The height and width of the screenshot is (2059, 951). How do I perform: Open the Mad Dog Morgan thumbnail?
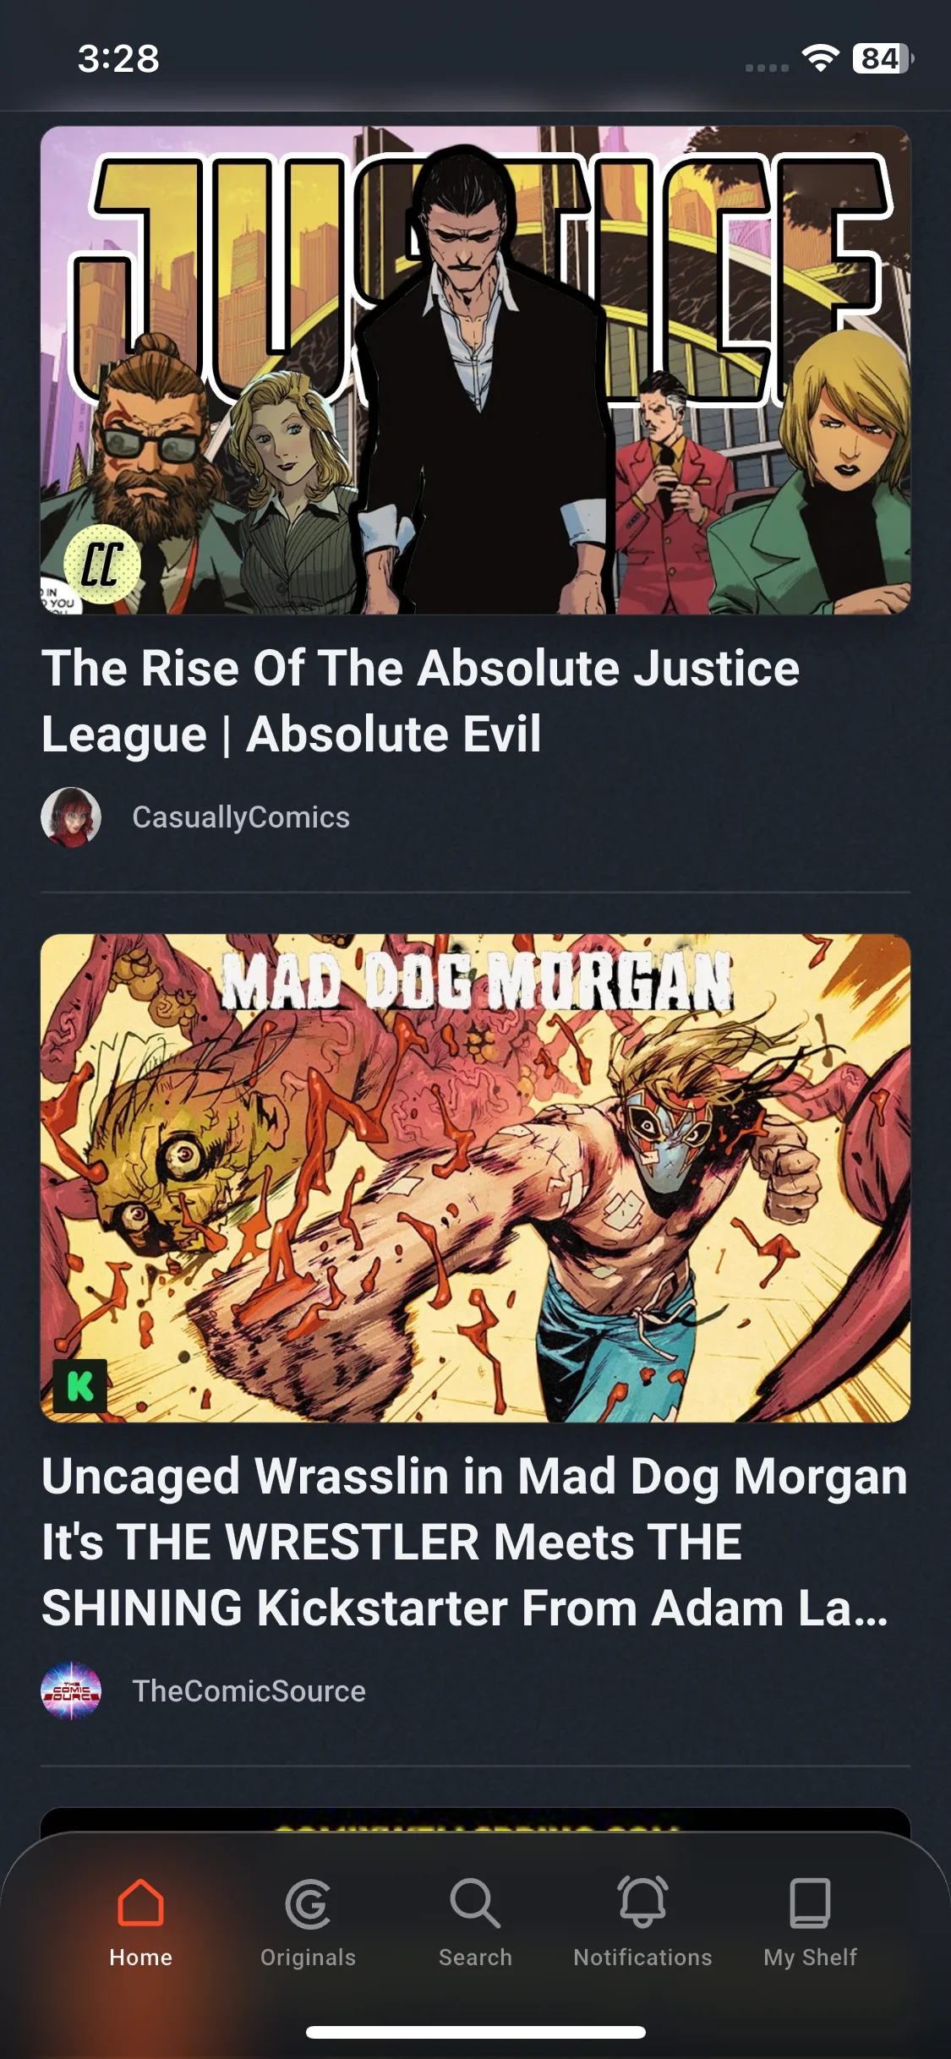[475, 1178]
